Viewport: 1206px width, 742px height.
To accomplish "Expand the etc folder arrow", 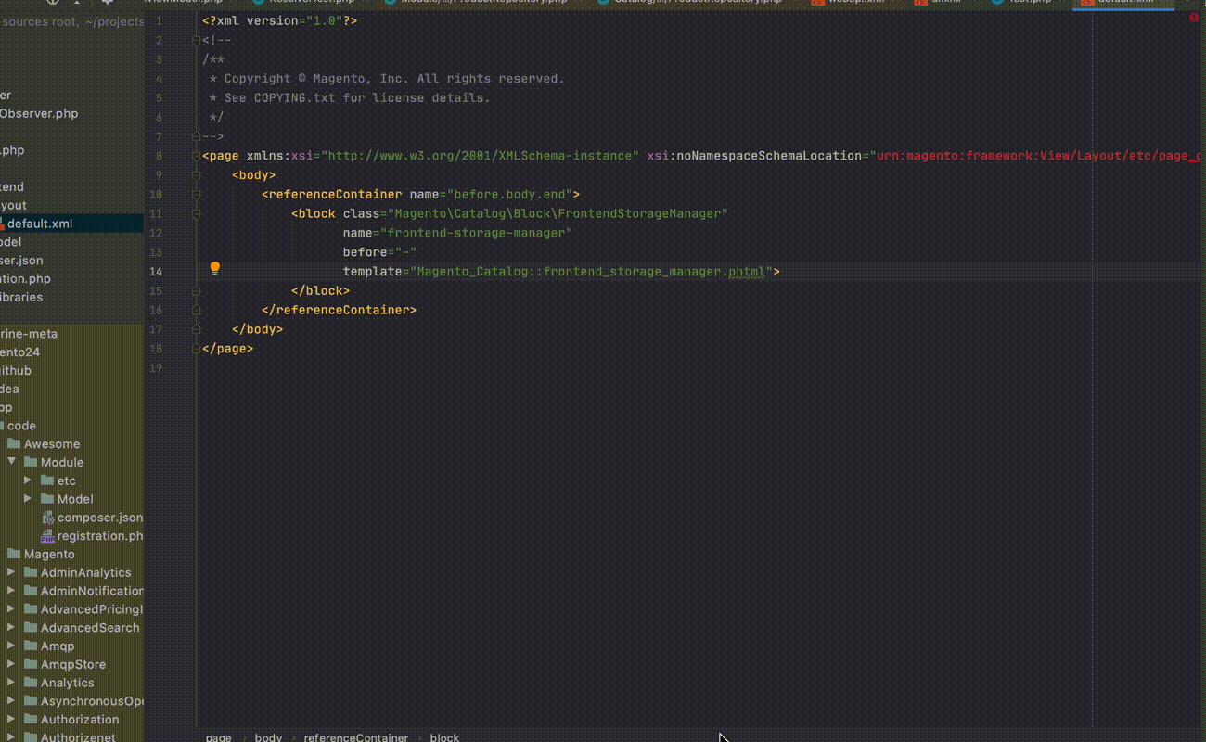I will click(x=28, y=480).
